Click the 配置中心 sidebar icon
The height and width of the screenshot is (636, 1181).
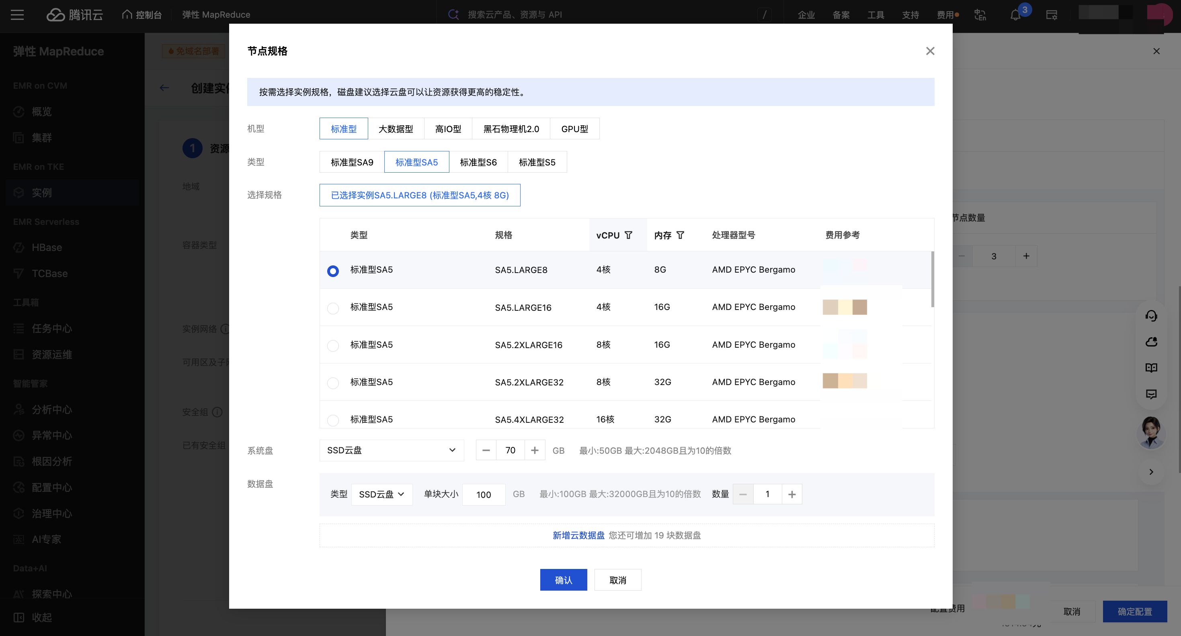click(19, 488)
